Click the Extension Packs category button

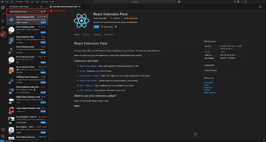coord(210,70)
